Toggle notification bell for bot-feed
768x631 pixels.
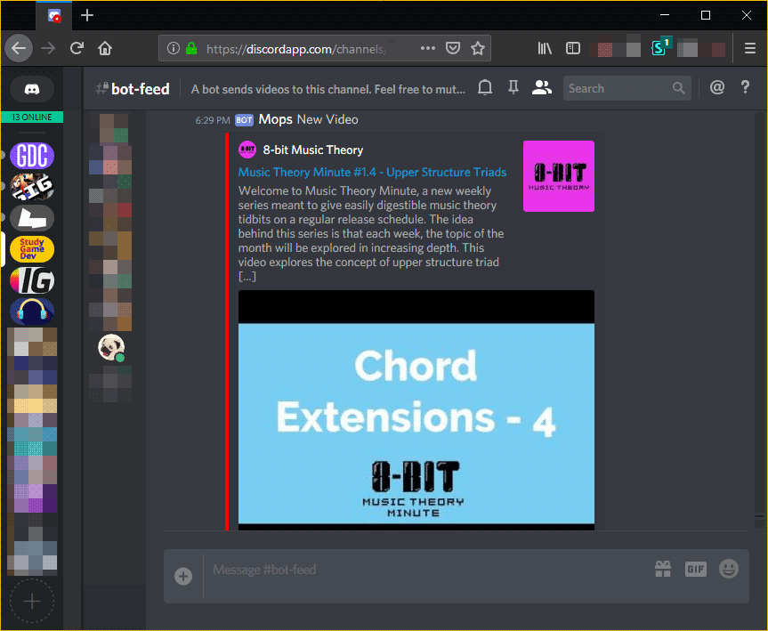click(485, 88)
